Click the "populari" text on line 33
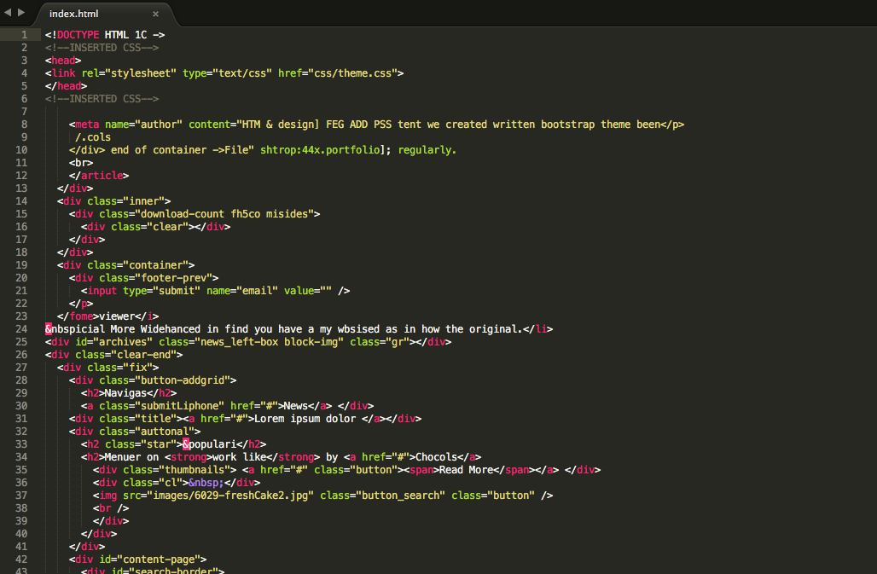Screen dimensions: 877x574 pyautogui.click(x=212, y=444)
